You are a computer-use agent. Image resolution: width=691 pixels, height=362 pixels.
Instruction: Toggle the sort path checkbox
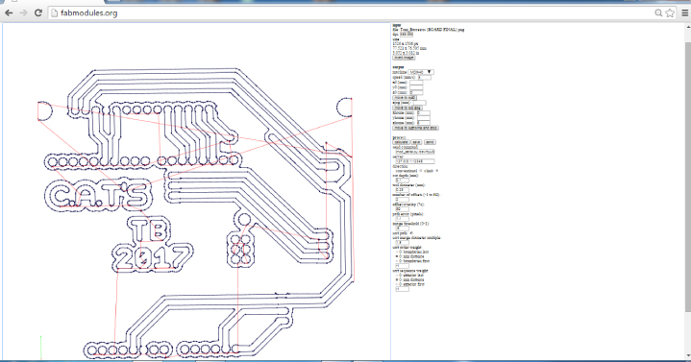(x=411, y=233)
